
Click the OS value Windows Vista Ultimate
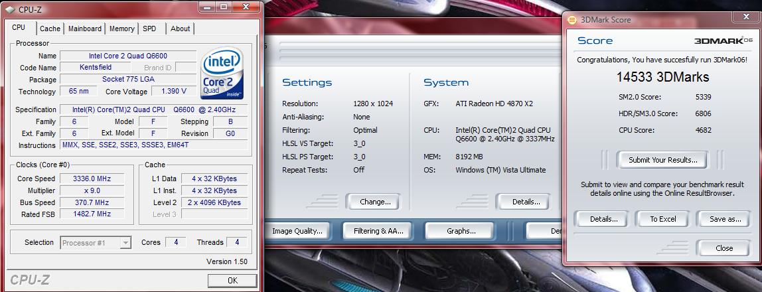(500, 170)
